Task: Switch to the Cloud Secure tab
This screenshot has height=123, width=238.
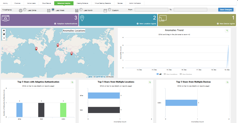Action: click(x=46, y=3)
